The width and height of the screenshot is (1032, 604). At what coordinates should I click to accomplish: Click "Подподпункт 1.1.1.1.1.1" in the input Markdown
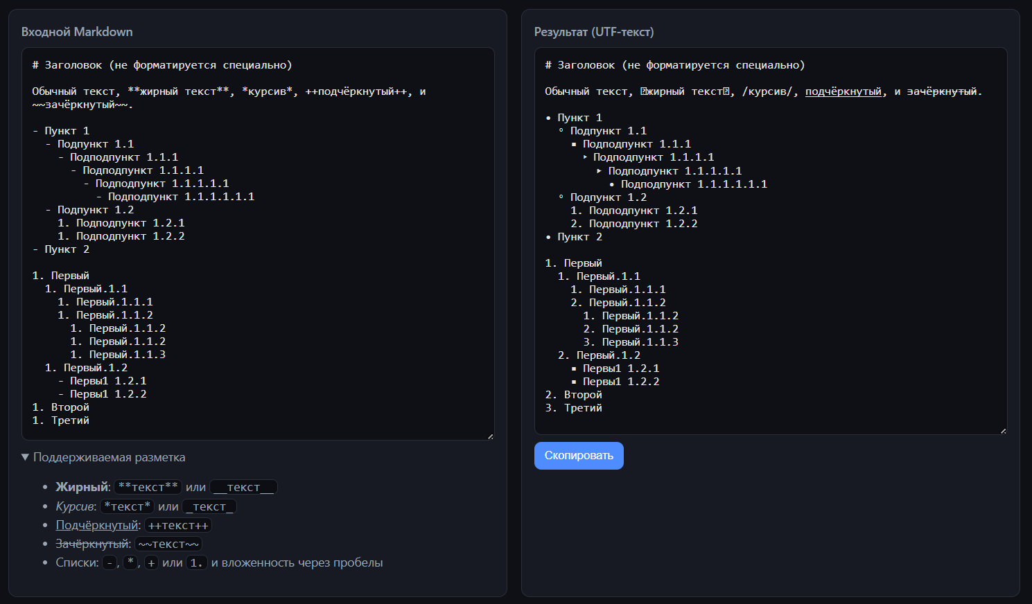coord(182,197)
